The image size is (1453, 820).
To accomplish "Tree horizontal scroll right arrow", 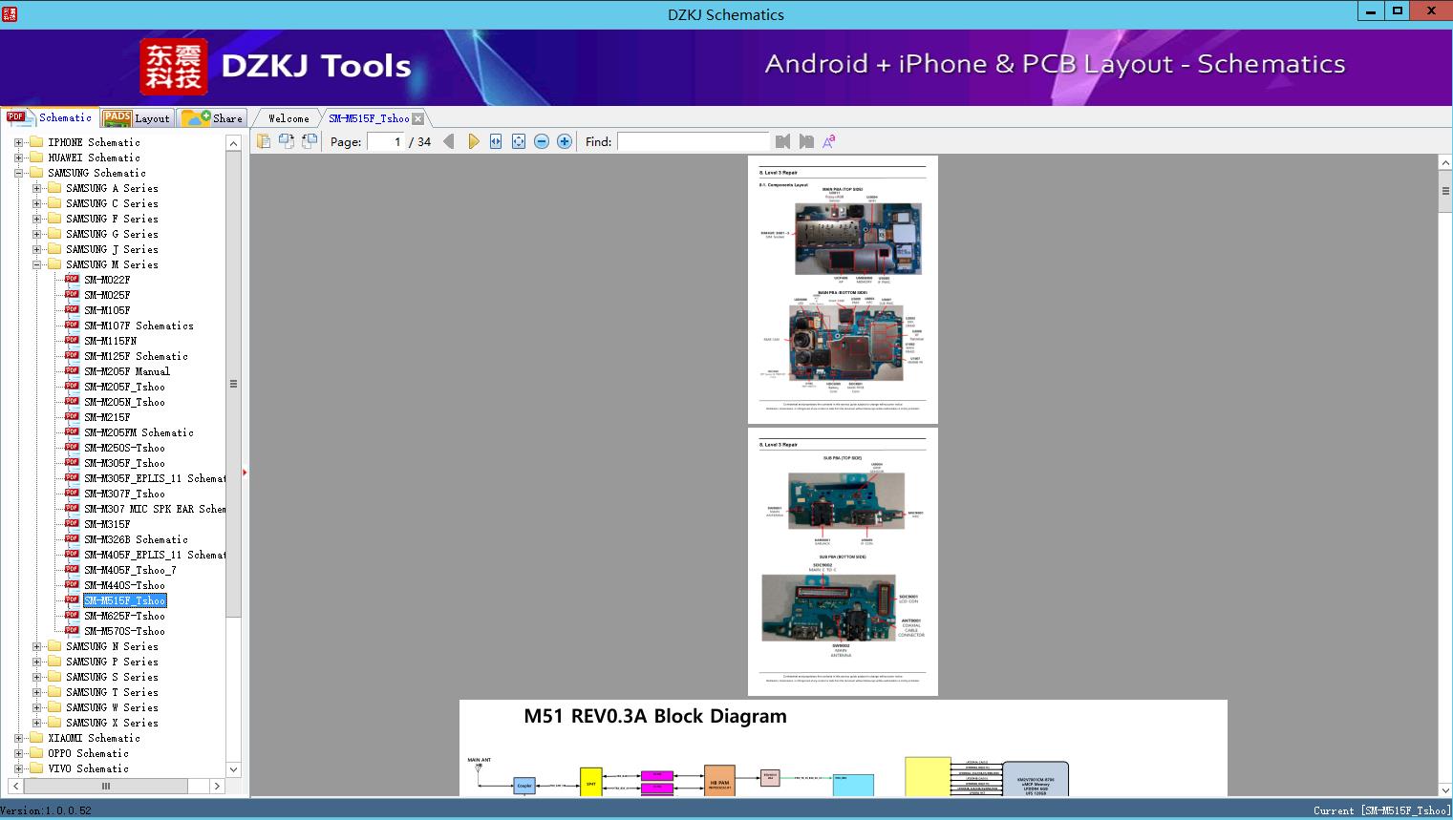I will pos(217,786).
